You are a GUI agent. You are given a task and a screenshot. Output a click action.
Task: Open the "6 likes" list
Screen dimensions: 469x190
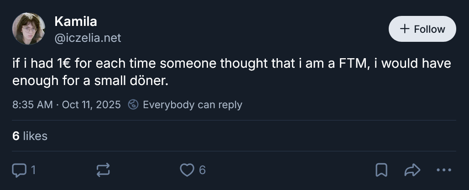pos(30,135)
